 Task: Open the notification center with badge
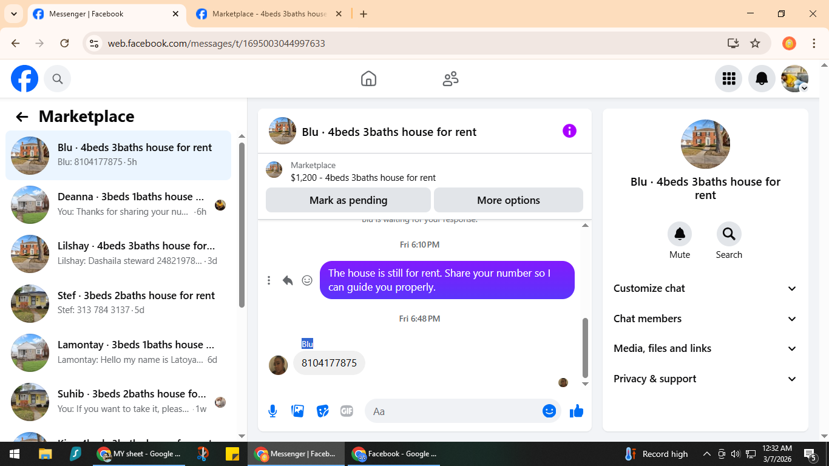pyautogui.click(x=810, y=454)
